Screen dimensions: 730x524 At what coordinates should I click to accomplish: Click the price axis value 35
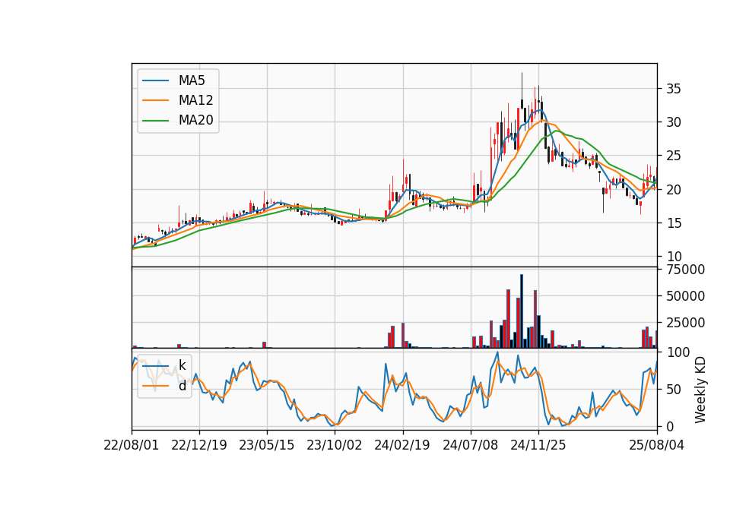click(674, 89)
